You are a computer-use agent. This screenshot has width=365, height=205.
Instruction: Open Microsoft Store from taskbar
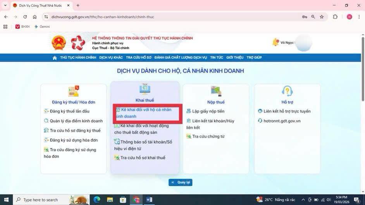(123, 200)
